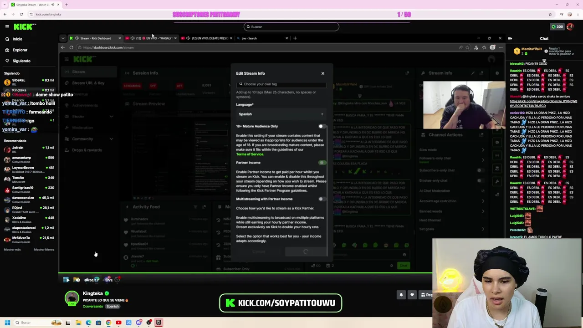Screen dimensions: 583x328
Task: Open the Windows Start menu
Action: click(x=7, y=323)
